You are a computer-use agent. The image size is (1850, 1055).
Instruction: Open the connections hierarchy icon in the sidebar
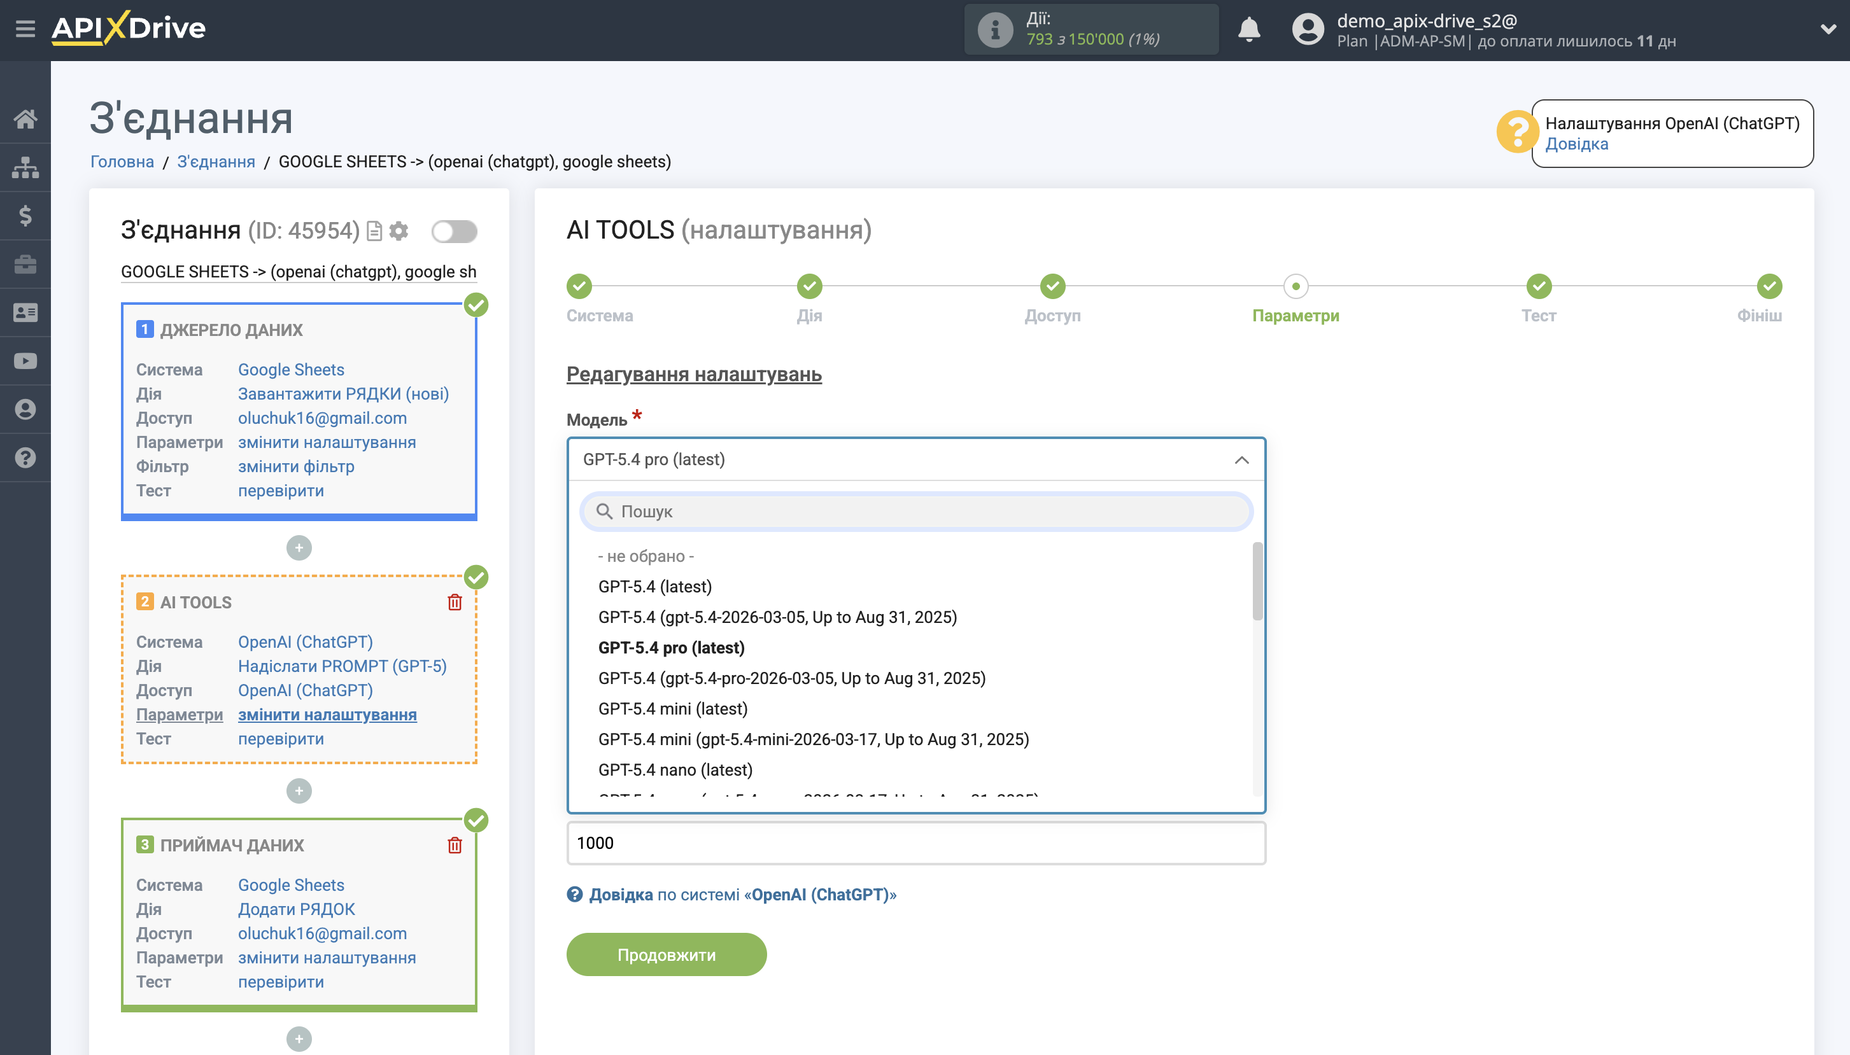pos(26,167)
